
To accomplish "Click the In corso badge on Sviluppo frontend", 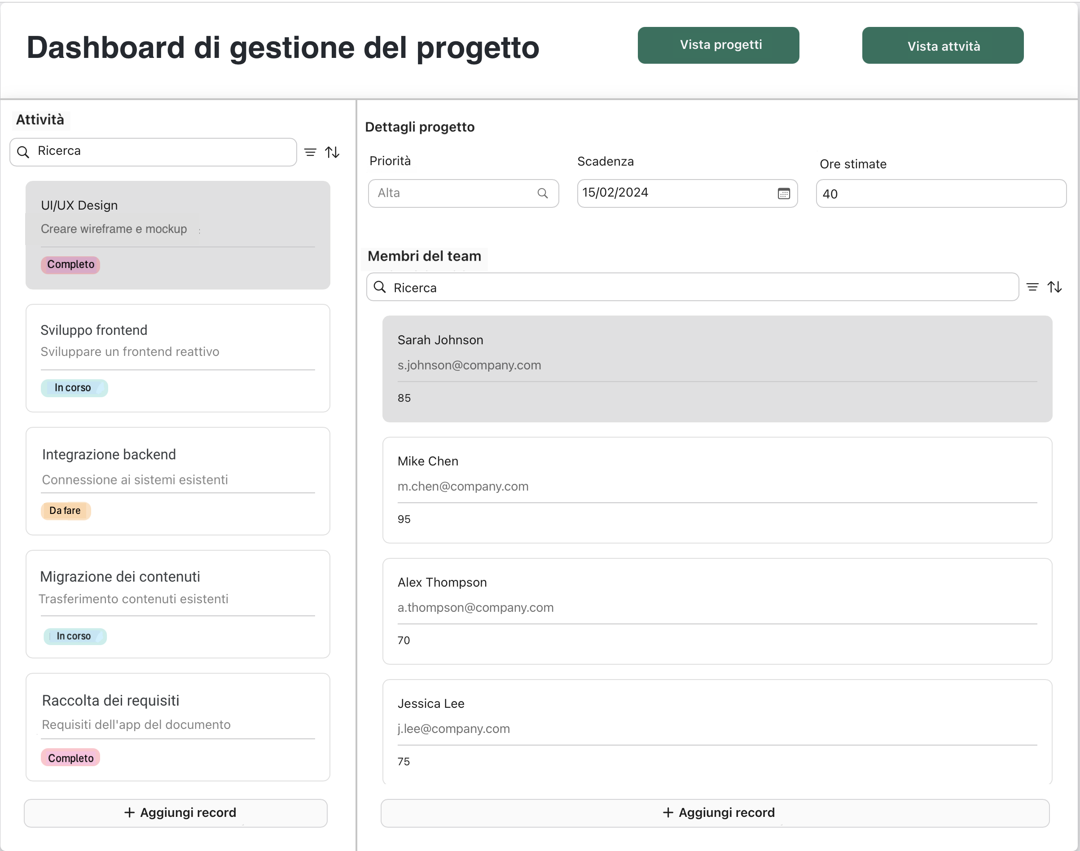I will tap(74, 388).
